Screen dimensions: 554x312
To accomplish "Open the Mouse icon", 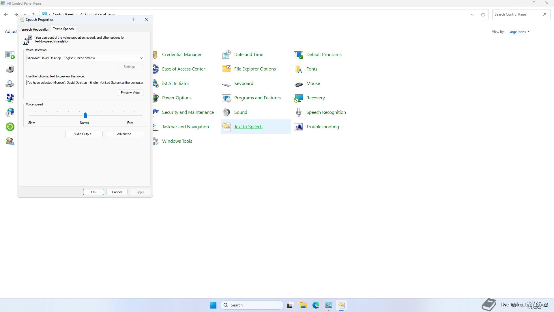I will coord(299,84).
